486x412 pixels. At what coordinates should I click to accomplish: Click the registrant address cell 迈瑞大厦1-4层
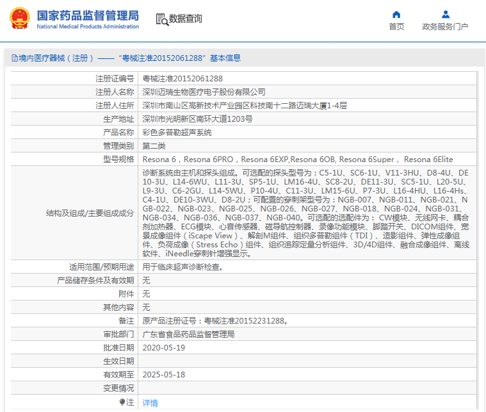click(x=307, y=106)
